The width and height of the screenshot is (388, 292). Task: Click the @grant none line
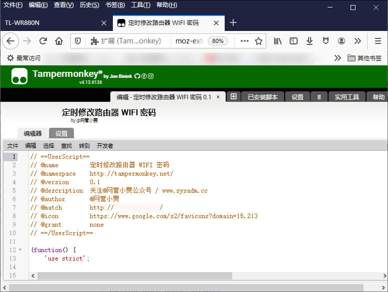tap(67, 225)
